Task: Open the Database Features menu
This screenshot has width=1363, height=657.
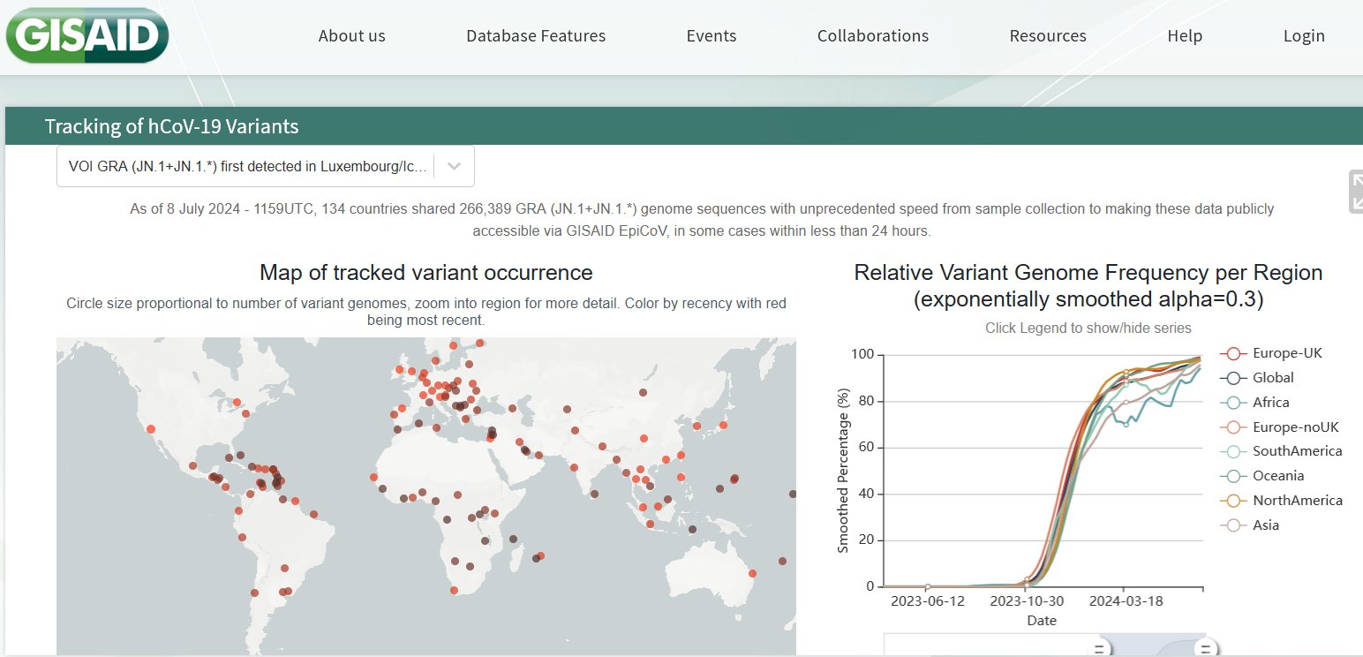Action: [x=536, y=36]
